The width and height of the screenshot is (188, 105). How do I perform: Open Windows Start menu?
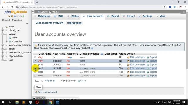point(3,102)
